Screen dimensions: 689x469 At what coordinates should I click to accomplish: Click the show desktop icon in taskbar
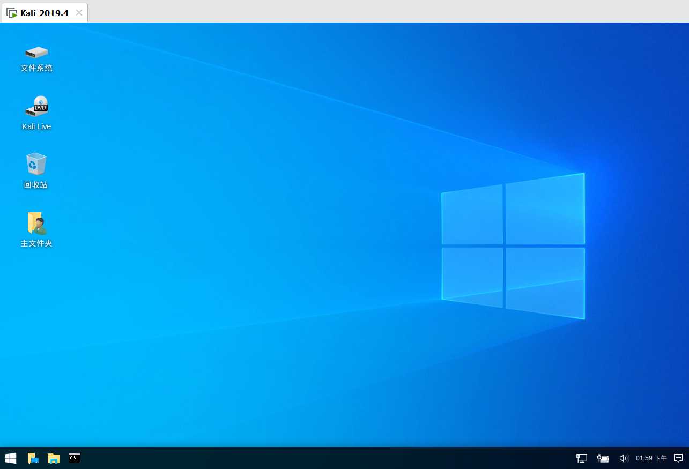(33, 458)
